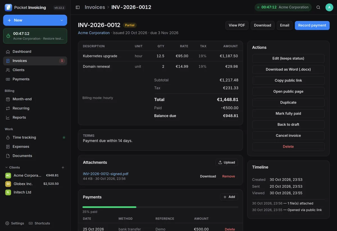337x231 pixels.
Task: Click the payment progress bar
Action: [x=160, y=207]
